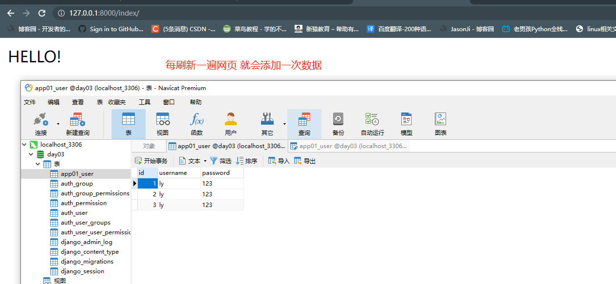Select the 自动运行 toolbar icon
The height and width of the screenshot is (284, 616).
pos(373,124)
